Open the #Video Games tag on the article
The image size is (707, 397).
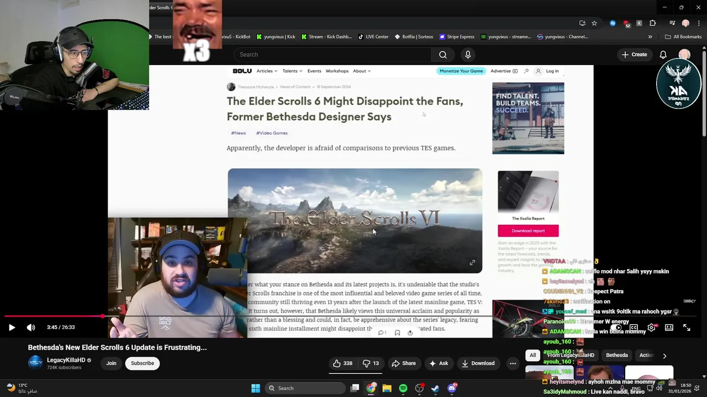coord(272,133)
